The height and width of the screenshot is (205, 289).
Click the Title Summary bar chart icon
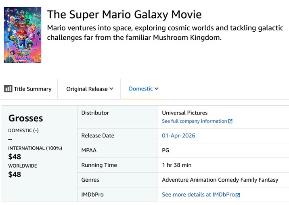pos(8,89)
